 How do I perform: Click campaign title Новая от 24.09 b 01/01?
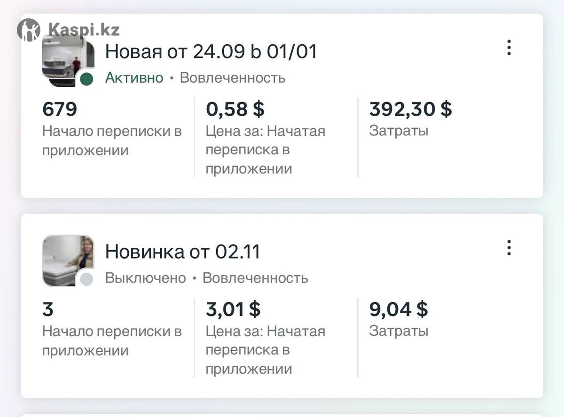click(x=211, y=51)
